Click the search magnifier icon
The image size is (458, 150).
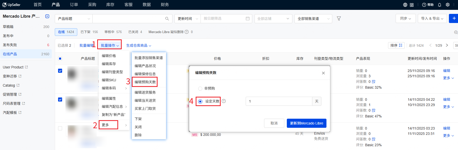click(167, 19)
